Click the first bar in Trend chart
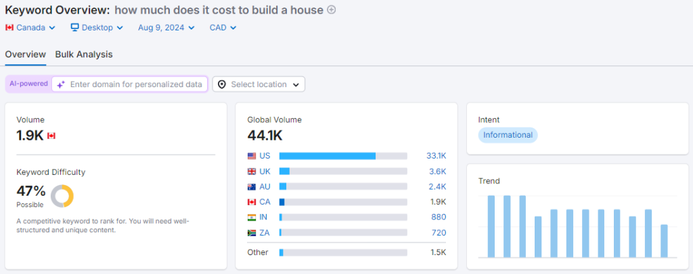Viewport: 693px width, 274px height. pyautogui.click(x=491, y=227)
